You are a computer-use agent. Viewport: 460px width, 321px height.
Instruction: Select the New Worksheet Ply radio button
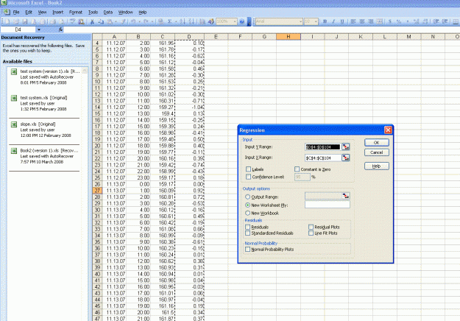247,205
